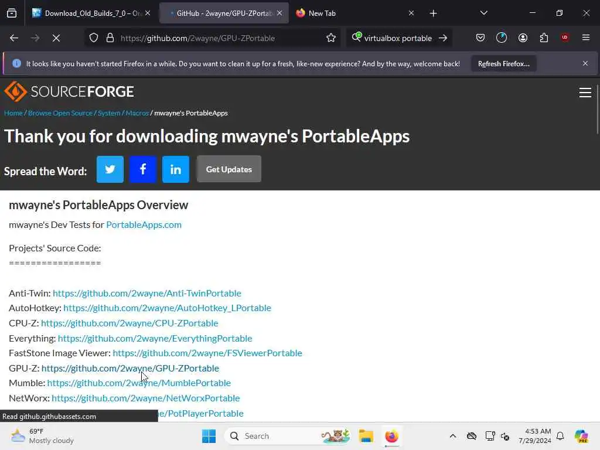The height and width of the screenshot is (450, 600).
Task: Click Firefox taskbar icon
Action: 391,436
